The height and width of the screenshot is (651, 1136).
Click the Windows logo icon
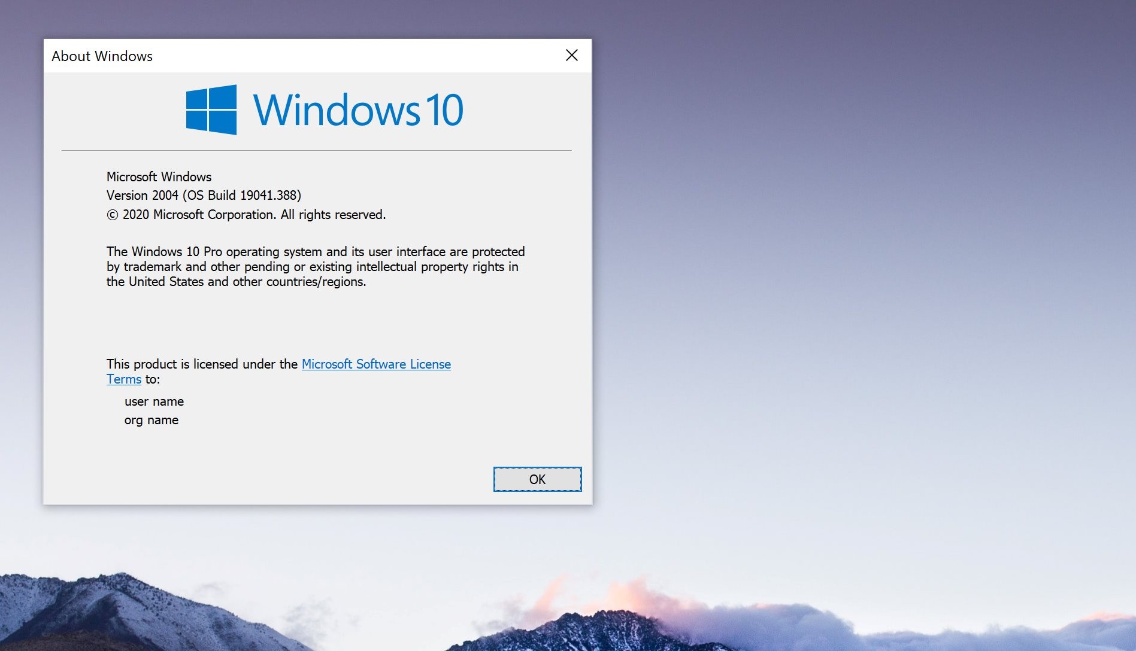click(211, 109)
